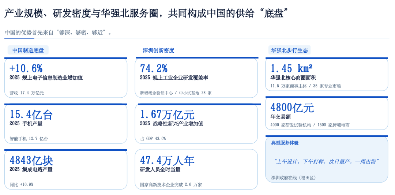
Task: Click "2025 战略性新兴产业增加值" label
Action: point(172,124)
